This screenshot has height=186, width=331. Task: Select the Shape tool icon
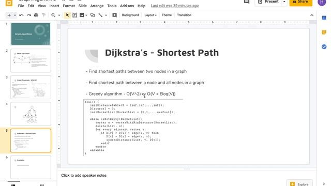(x=93, y=15)
